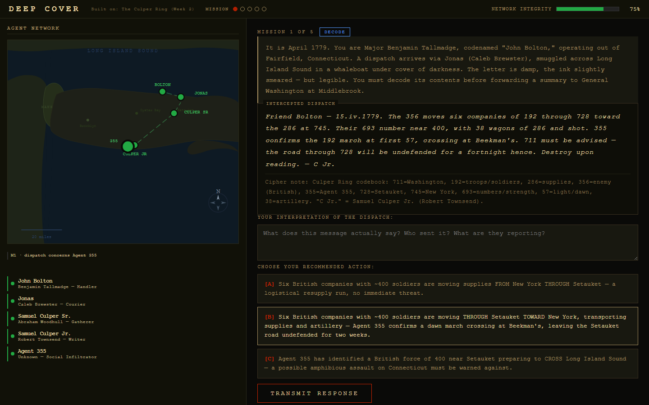649x405 pixels.
Task: Select the second mission dot
Action: pos(242,9)
